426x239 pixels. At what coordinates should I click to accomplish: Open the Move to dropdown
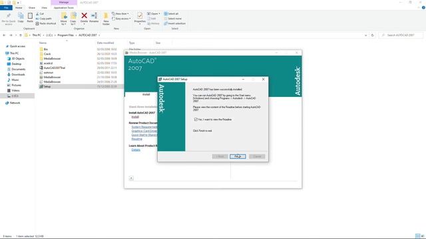pyautogui.click(x=64, y=19)
